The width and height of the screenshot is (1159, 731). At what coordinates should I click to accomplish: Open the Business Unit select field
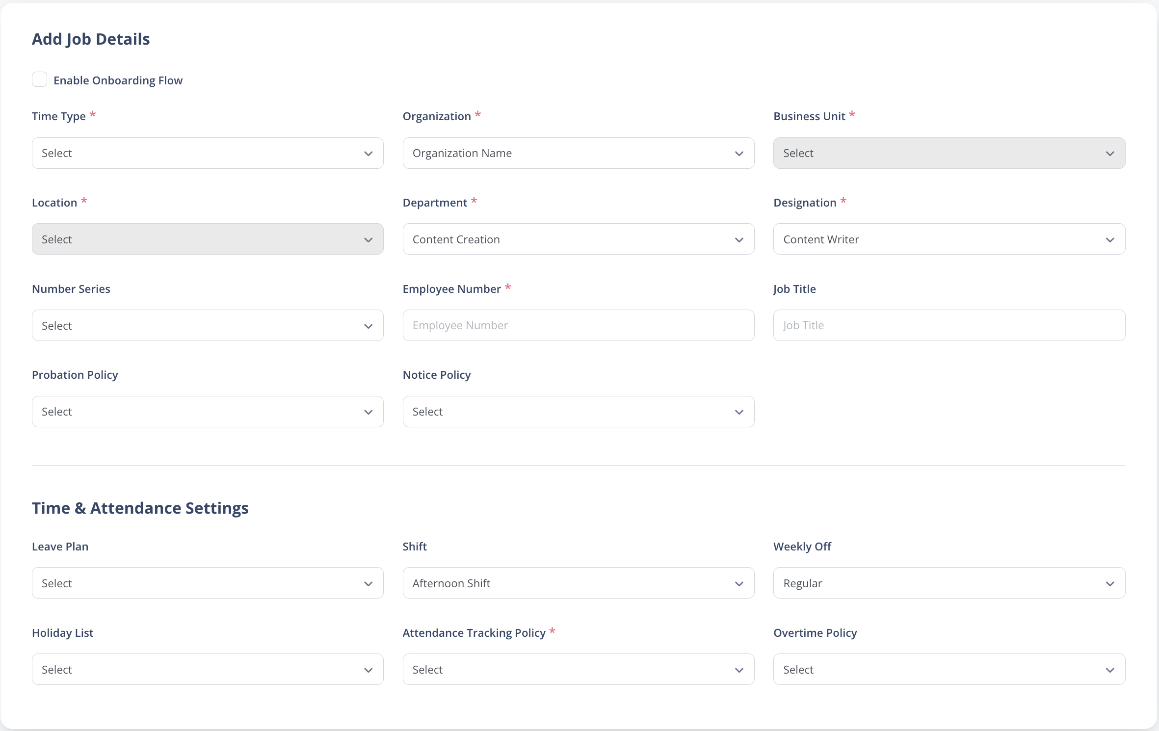[949, 153]
